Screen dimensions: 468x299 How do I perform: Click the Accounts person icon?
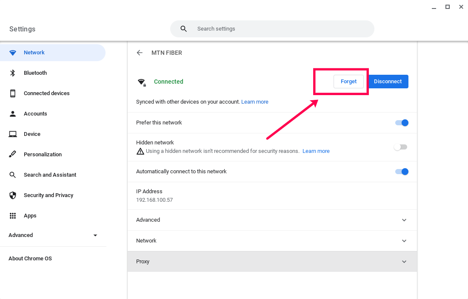coord(12,114)
